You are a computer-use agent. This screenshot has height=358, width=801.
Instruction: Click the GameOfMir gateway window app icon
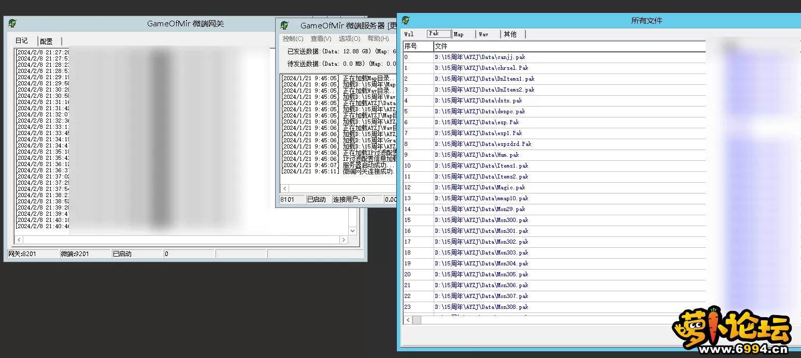12,23
